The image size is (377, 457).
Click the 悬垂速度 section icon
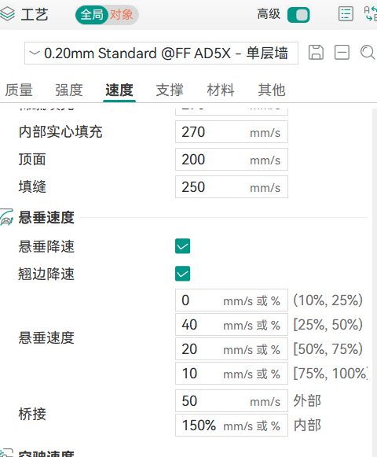click(x=7, y=217)
